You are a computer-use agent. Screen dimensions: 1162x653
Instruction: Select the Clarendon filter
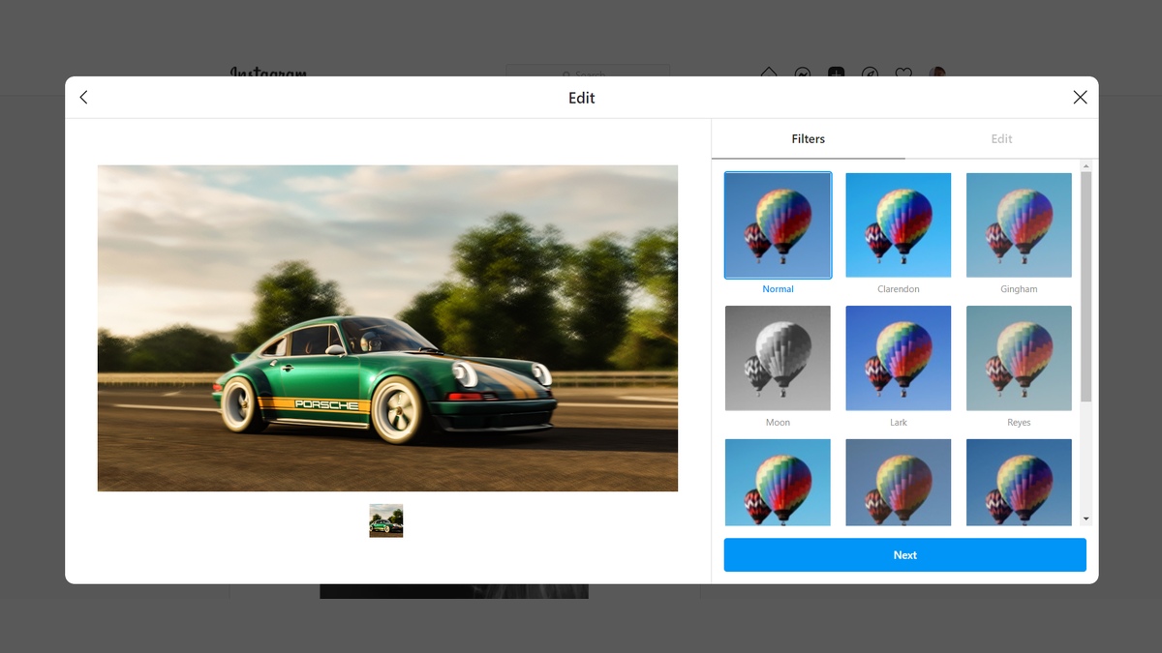[898, 224]
